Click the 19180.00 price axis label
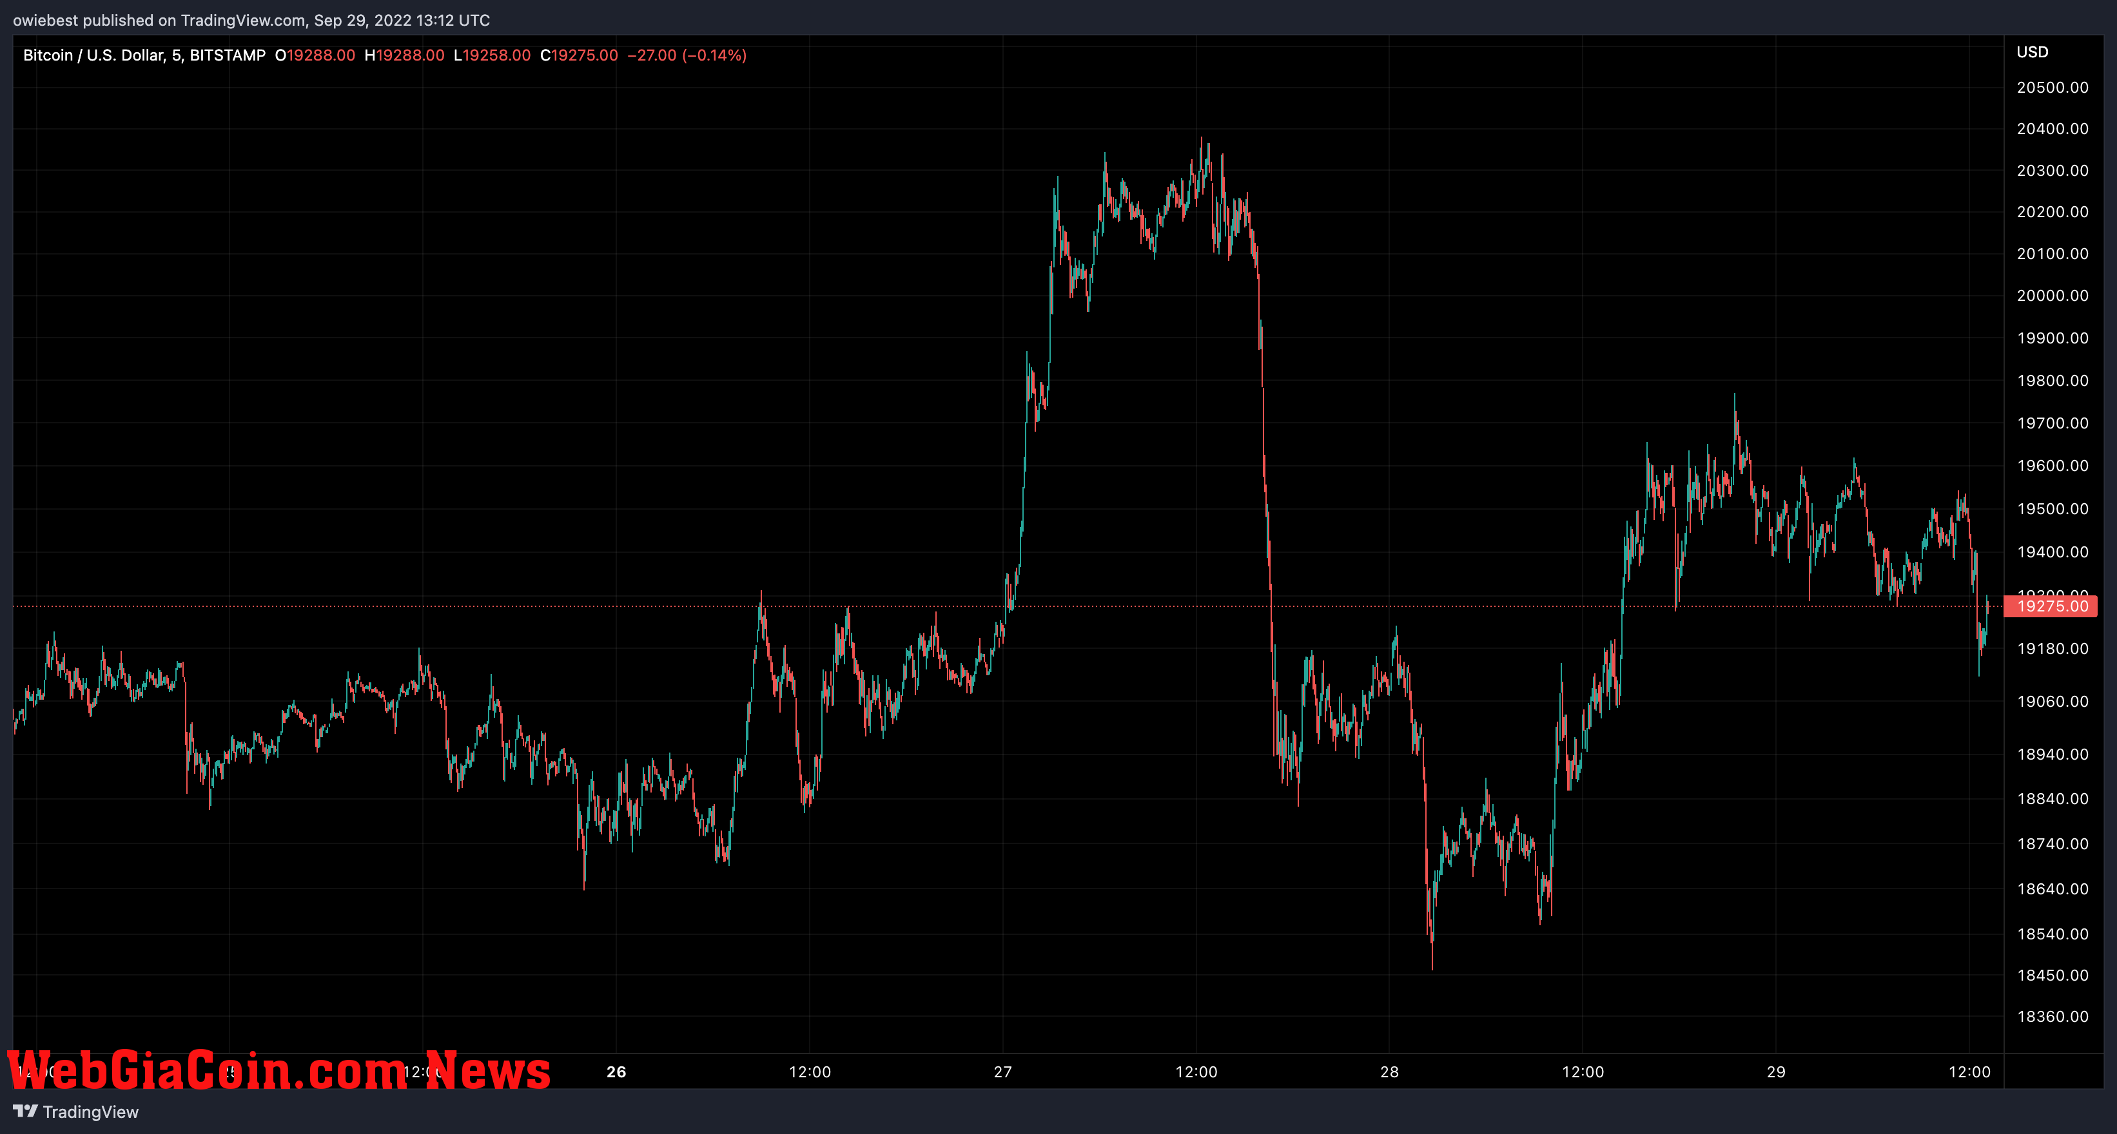The width and height of the screenshot is (2117, 1134). (x=2052, y=648)
